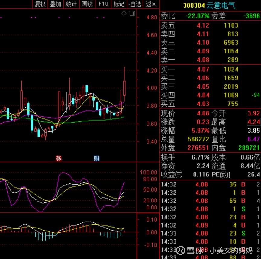Viewport: 261px width, 259px height.
Task: Click 委比 value -22.07%
Action: tap(198, 16)
